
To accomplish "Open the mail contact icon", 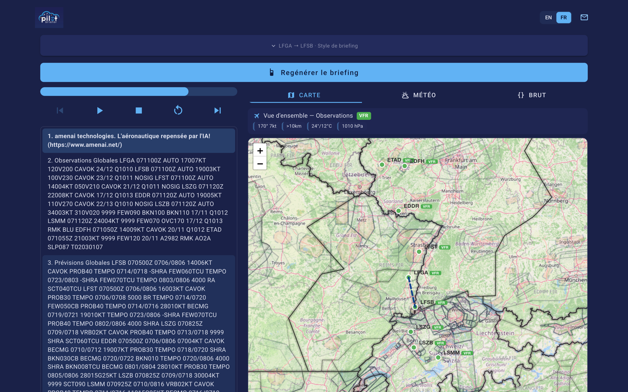I will [x=584, y=17].
